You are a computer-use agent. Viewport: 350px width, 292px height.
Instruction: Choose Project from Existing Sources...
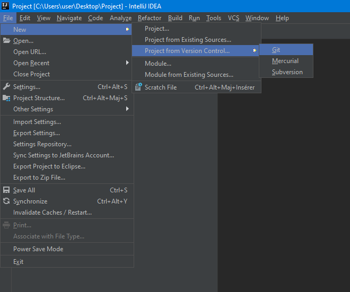click(196, 40)
